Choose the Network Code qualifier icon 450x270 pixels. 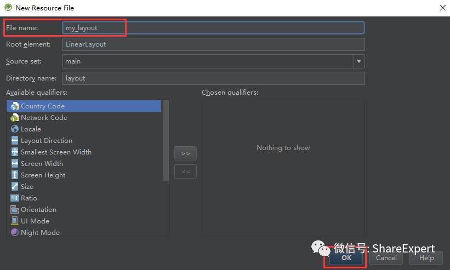click(15, 118)
